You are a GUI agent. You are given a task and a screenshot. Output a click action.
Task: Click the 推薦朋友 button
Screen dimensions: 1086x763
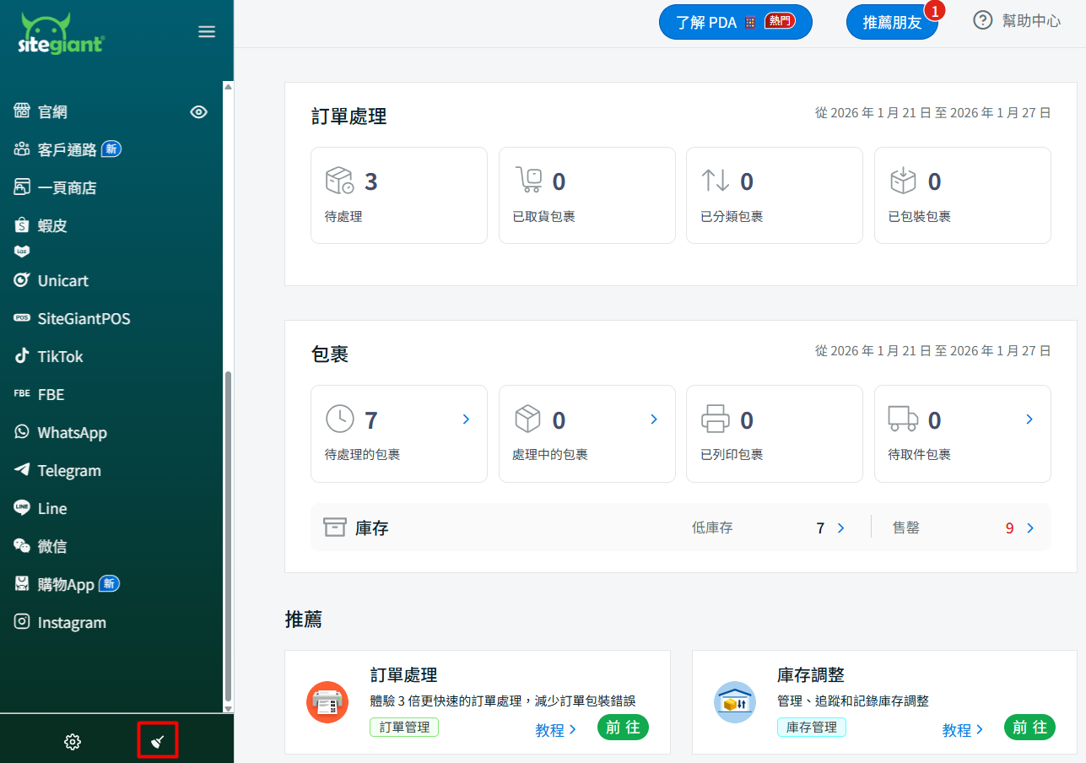point(892,23)
